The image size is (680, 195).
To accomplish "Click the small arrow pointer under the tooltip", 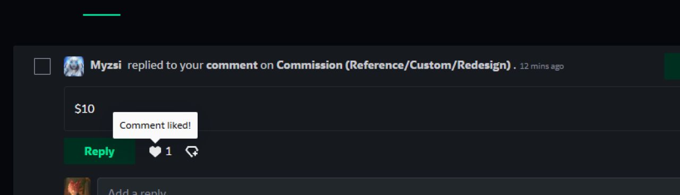I will (155, 140).
